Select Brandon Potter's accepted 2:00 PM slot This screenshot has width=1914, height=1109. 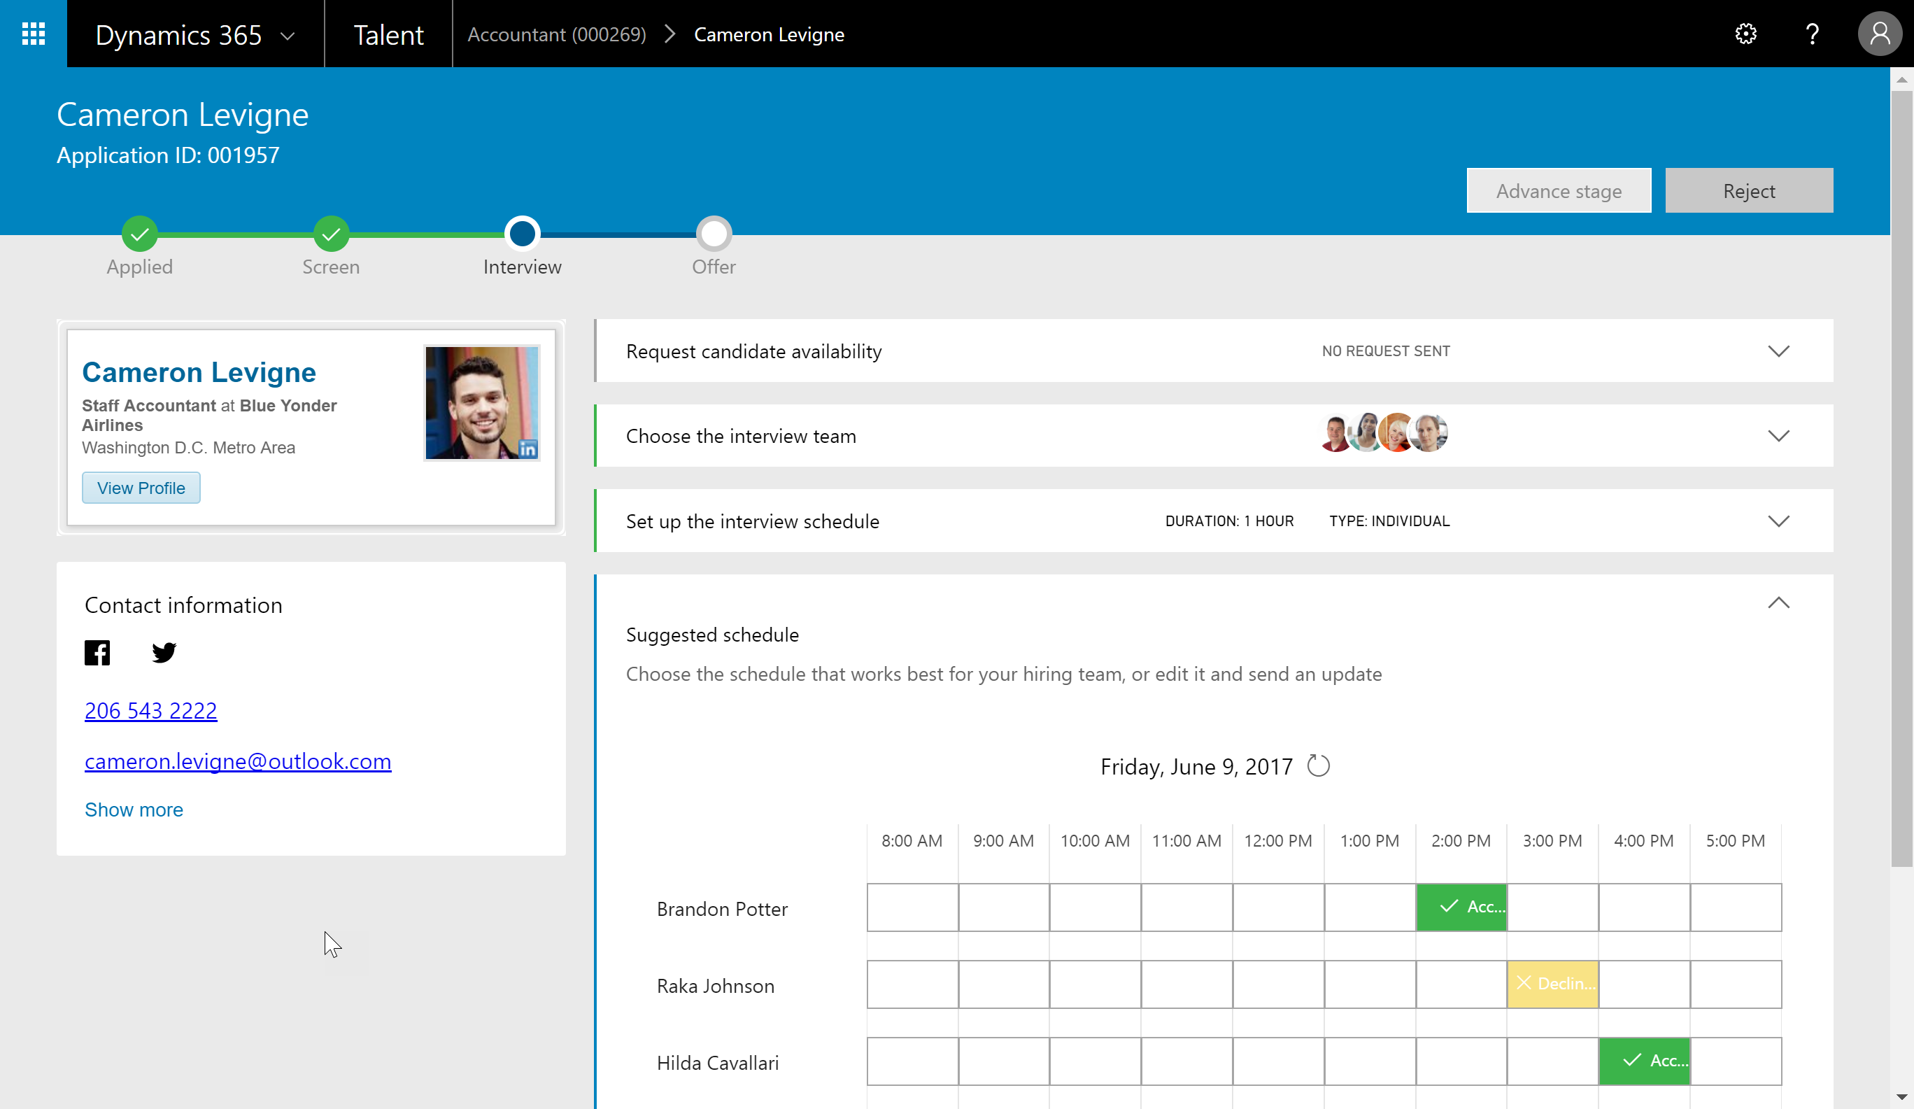click(x=1461, y=907)
